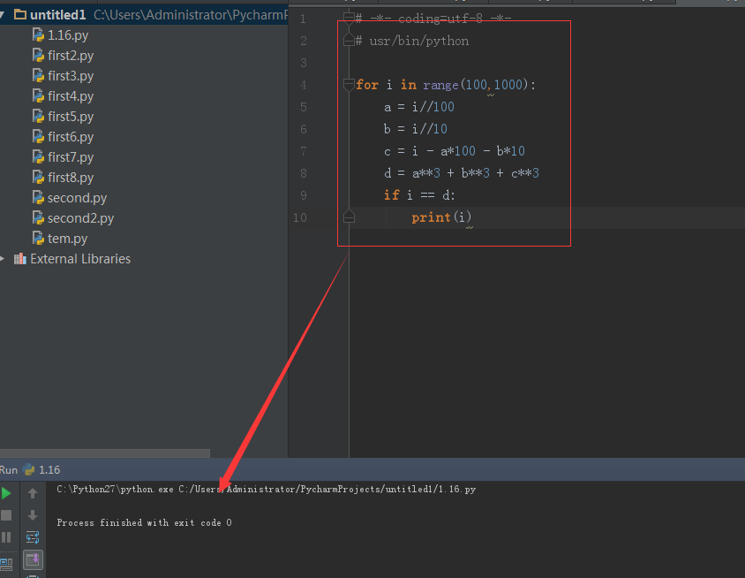Screen dimensions: 745x578
Task: Collapse the for-loop fold marker on line 4
Action: coord(349,85)
